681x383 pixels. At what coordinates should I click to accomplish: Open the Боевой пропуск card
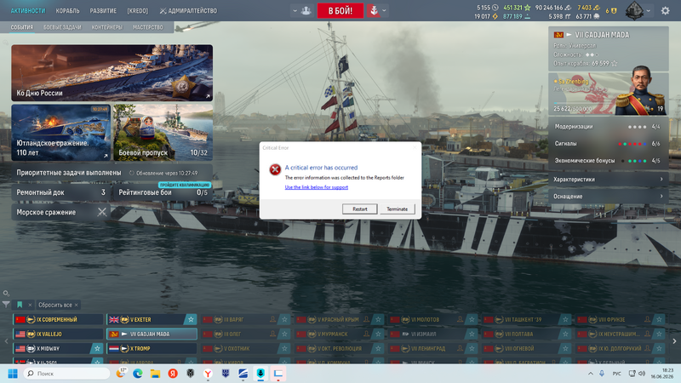pos(163,133)
